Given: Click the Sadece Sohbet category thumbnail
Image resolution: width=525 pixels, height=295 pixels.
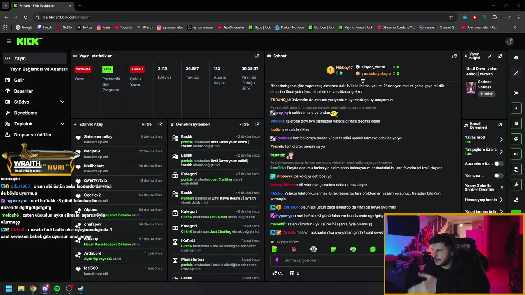Looking at the screenshot, I should pos(471,88).
